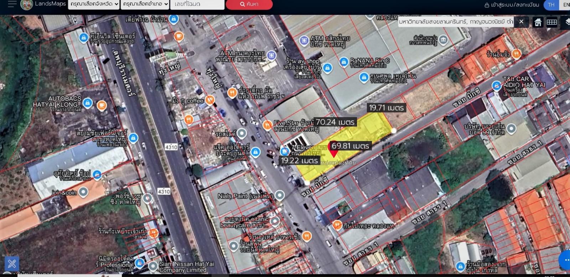This screenshot has height=277, width=570.
Task: Click the BaNANA Big C shop marker
Action: [x=344, y=62]
